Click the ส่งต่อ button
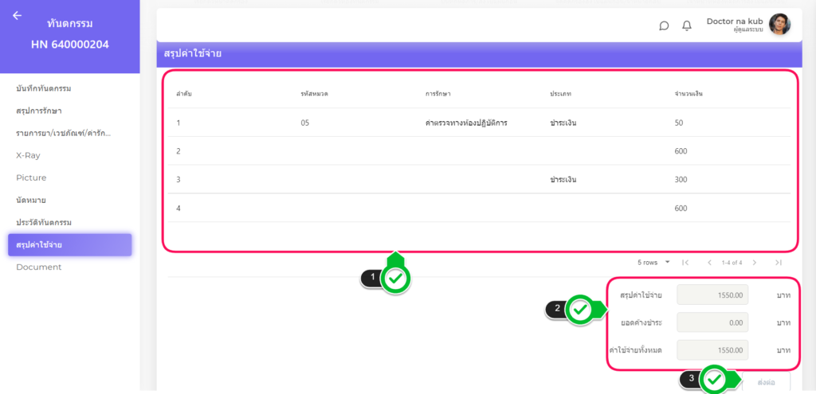The width and height of the screenshot is (816, 394). pyautogui.click(x=766, y=382)
